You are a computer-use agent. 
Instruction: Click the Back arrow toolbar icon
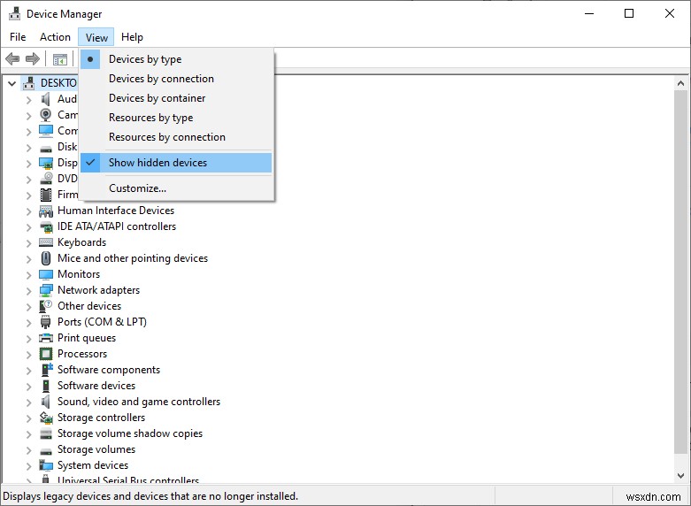(x=12, y=58)
